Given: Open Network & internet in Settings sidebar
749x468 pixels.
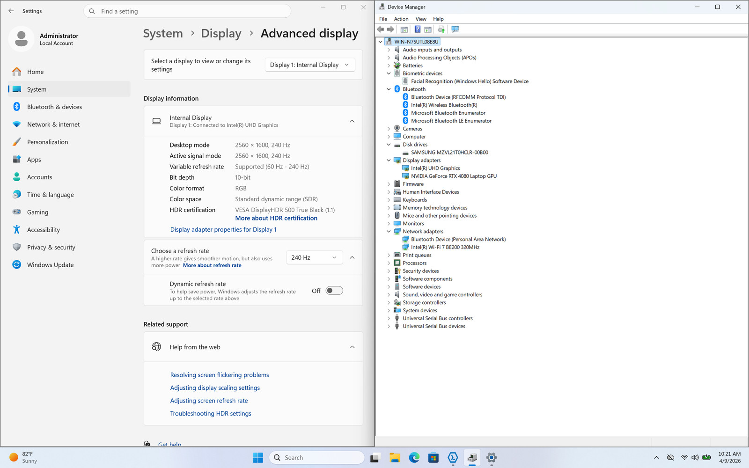Looking at the screenshot, I should pos(69,124).
